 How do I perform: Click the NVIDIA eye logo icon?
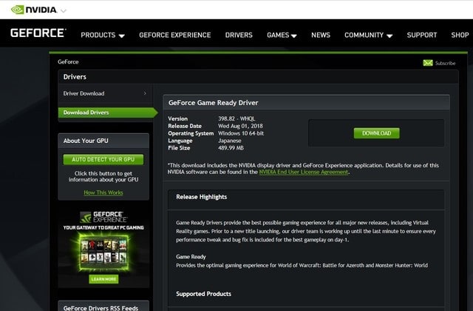point(17,10)
